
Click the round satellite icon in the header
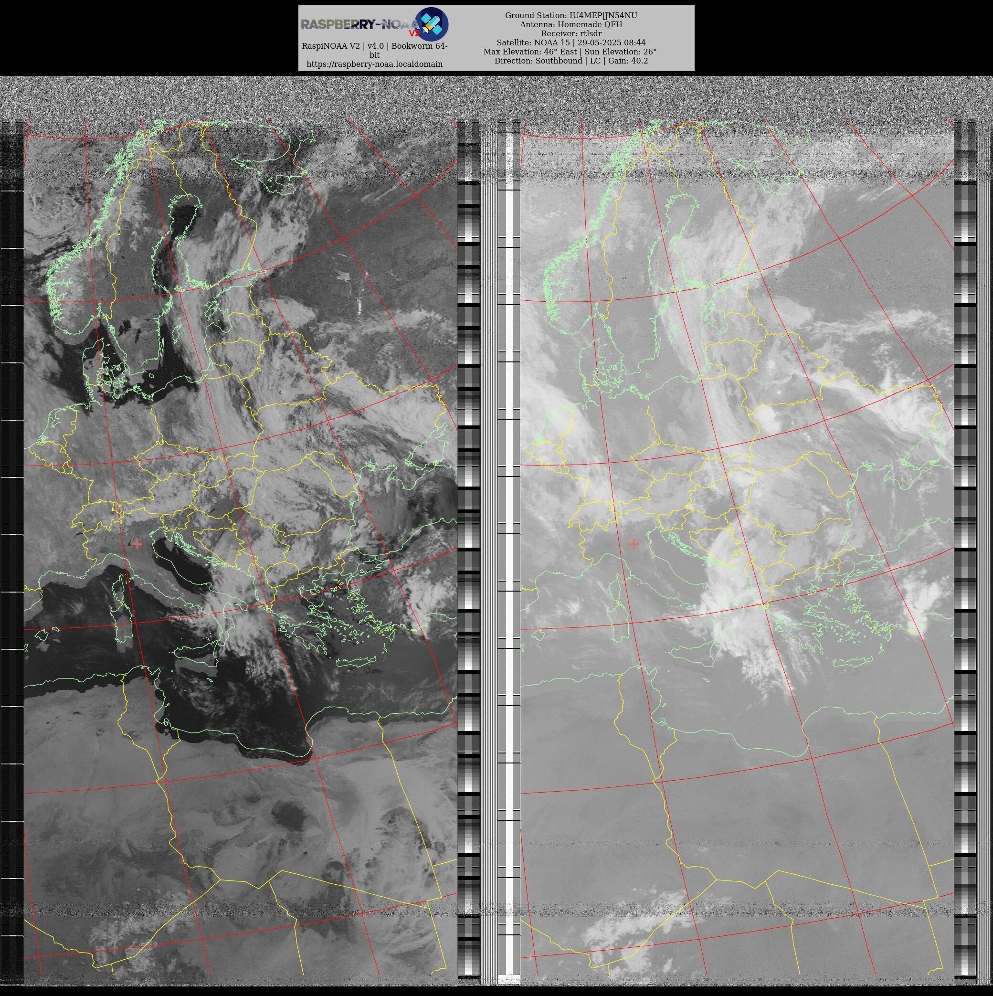pyautogui.click(x=432, y=24)
